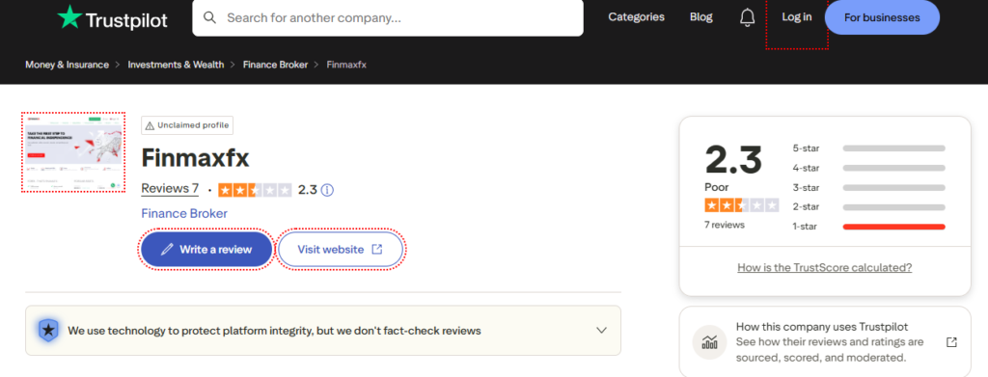Click the shield star integrity icon

(x=48, y=330)
